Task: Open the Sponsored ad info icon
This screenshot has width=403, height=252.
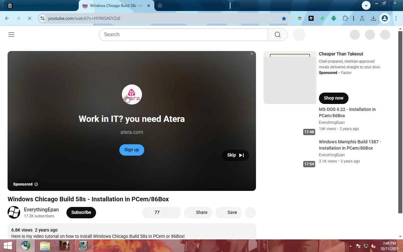Action: [36, 184]
